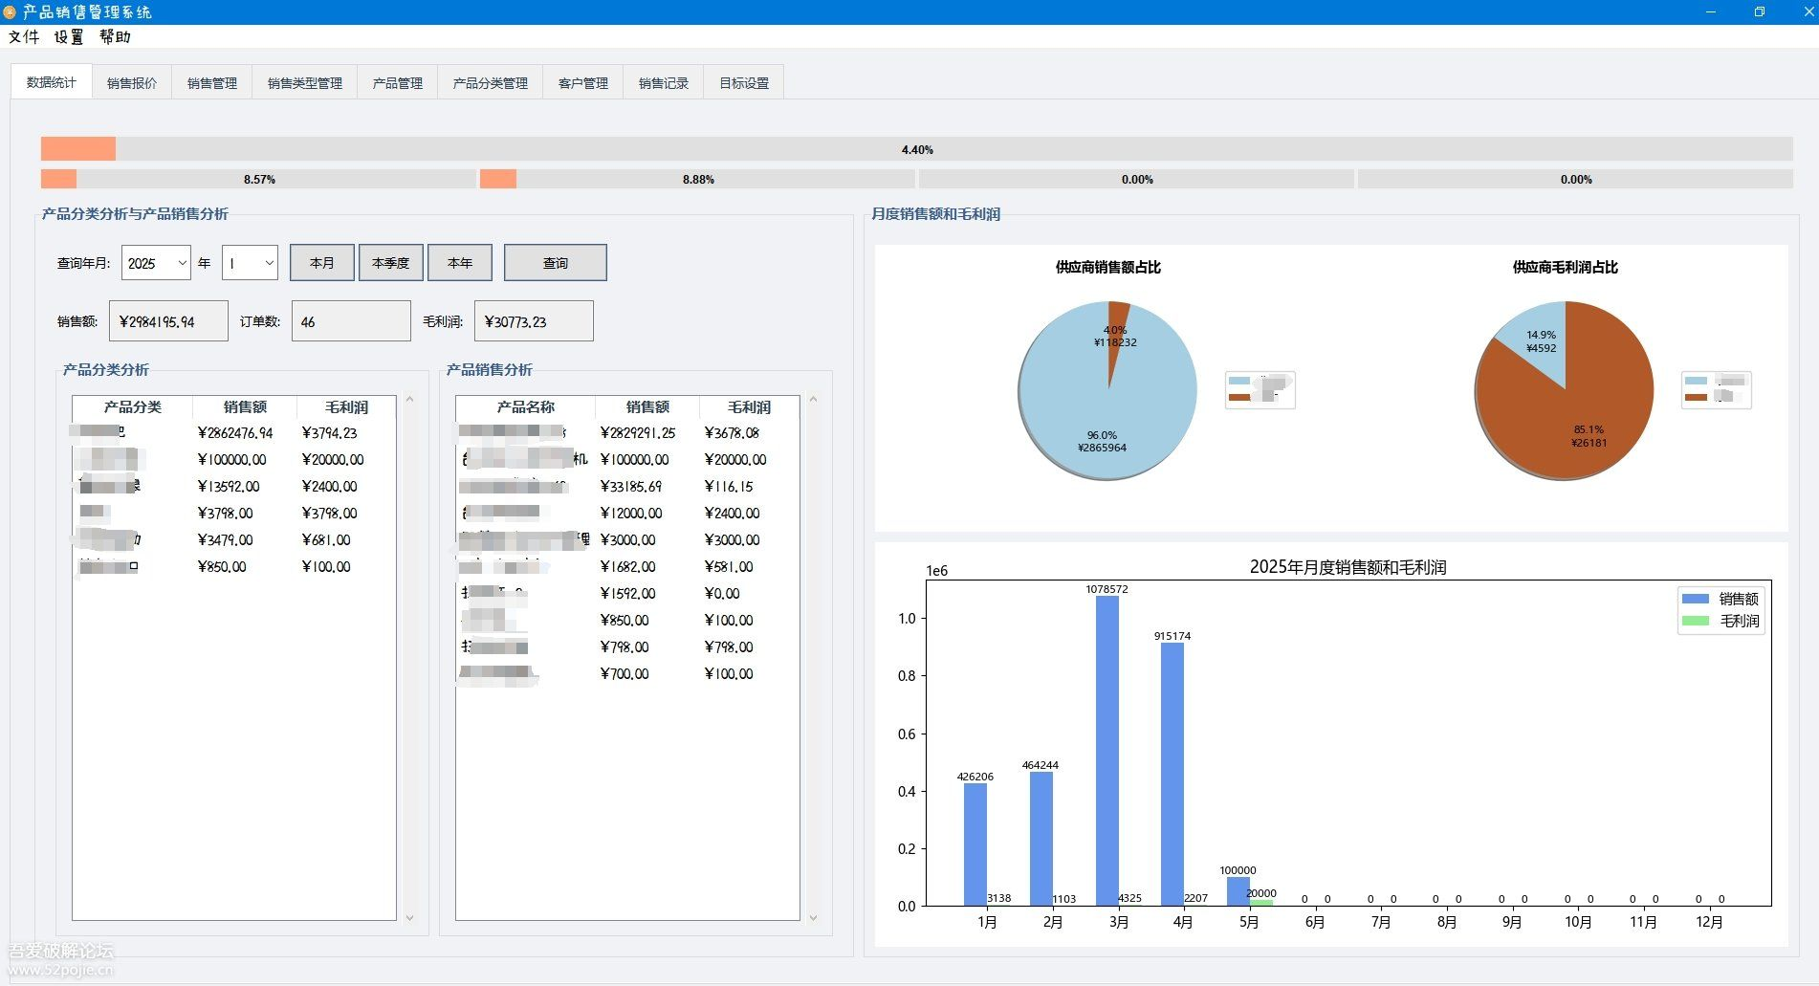Click the annual progress bar at 4.40%
1819x986 pixels.
tap(916, 149)
